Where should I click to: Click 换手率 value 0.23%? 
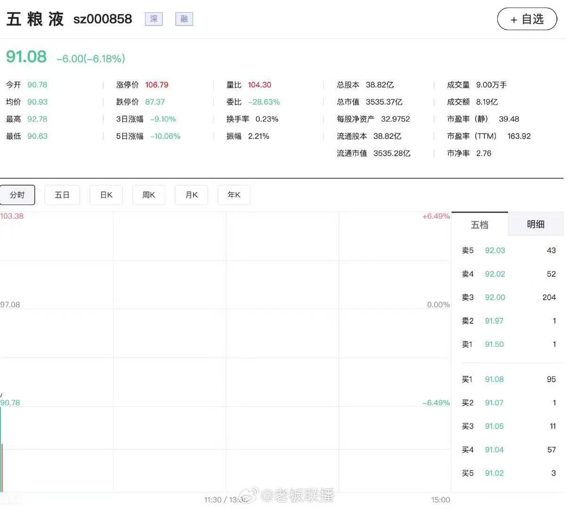click(x=267, y=119)
